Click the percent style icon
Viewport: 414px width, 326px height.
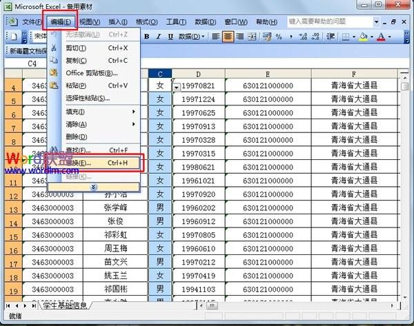click(x=279, y=37)
